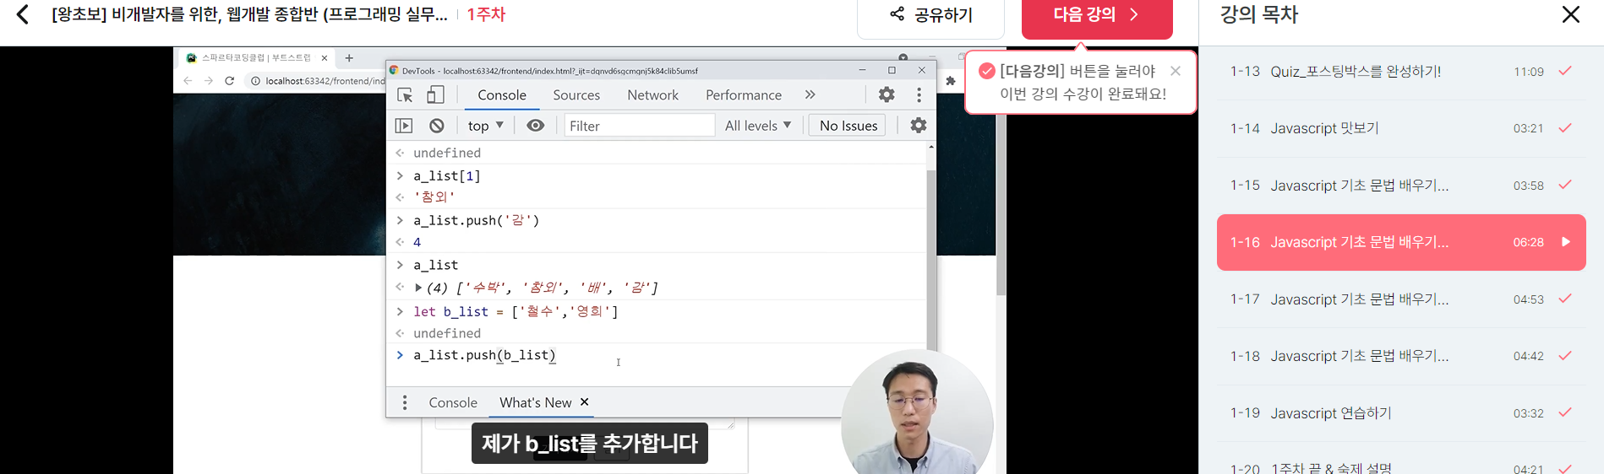The image size is (1604, 474).
Task: Open lecture 1-15 Javascript 기초 문법
Action: [1401, 186]
